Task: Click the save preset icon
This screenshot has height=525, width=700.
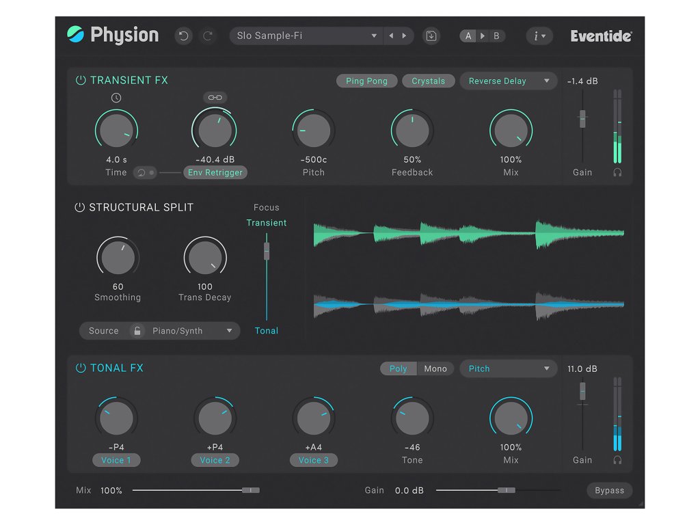Action: click(x=431, y=36)
